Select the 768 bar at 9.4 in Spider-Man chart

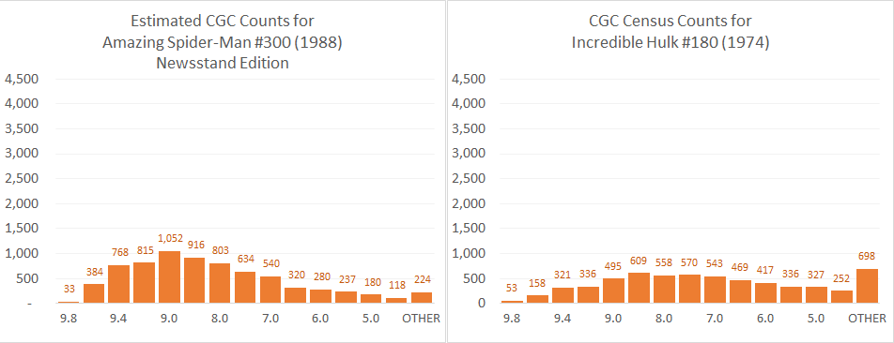pyautogui.click(x=118, y=284)
